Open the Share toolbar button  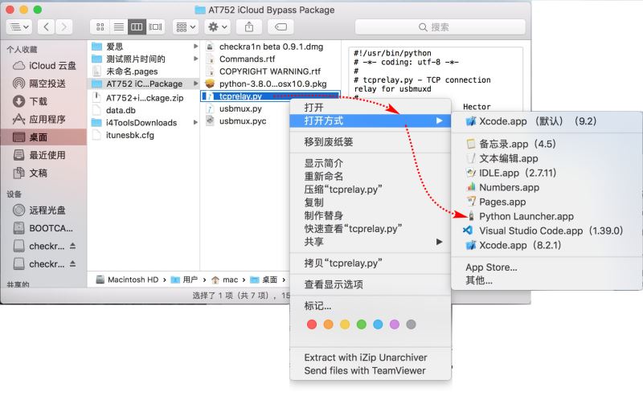pos(249,27)
